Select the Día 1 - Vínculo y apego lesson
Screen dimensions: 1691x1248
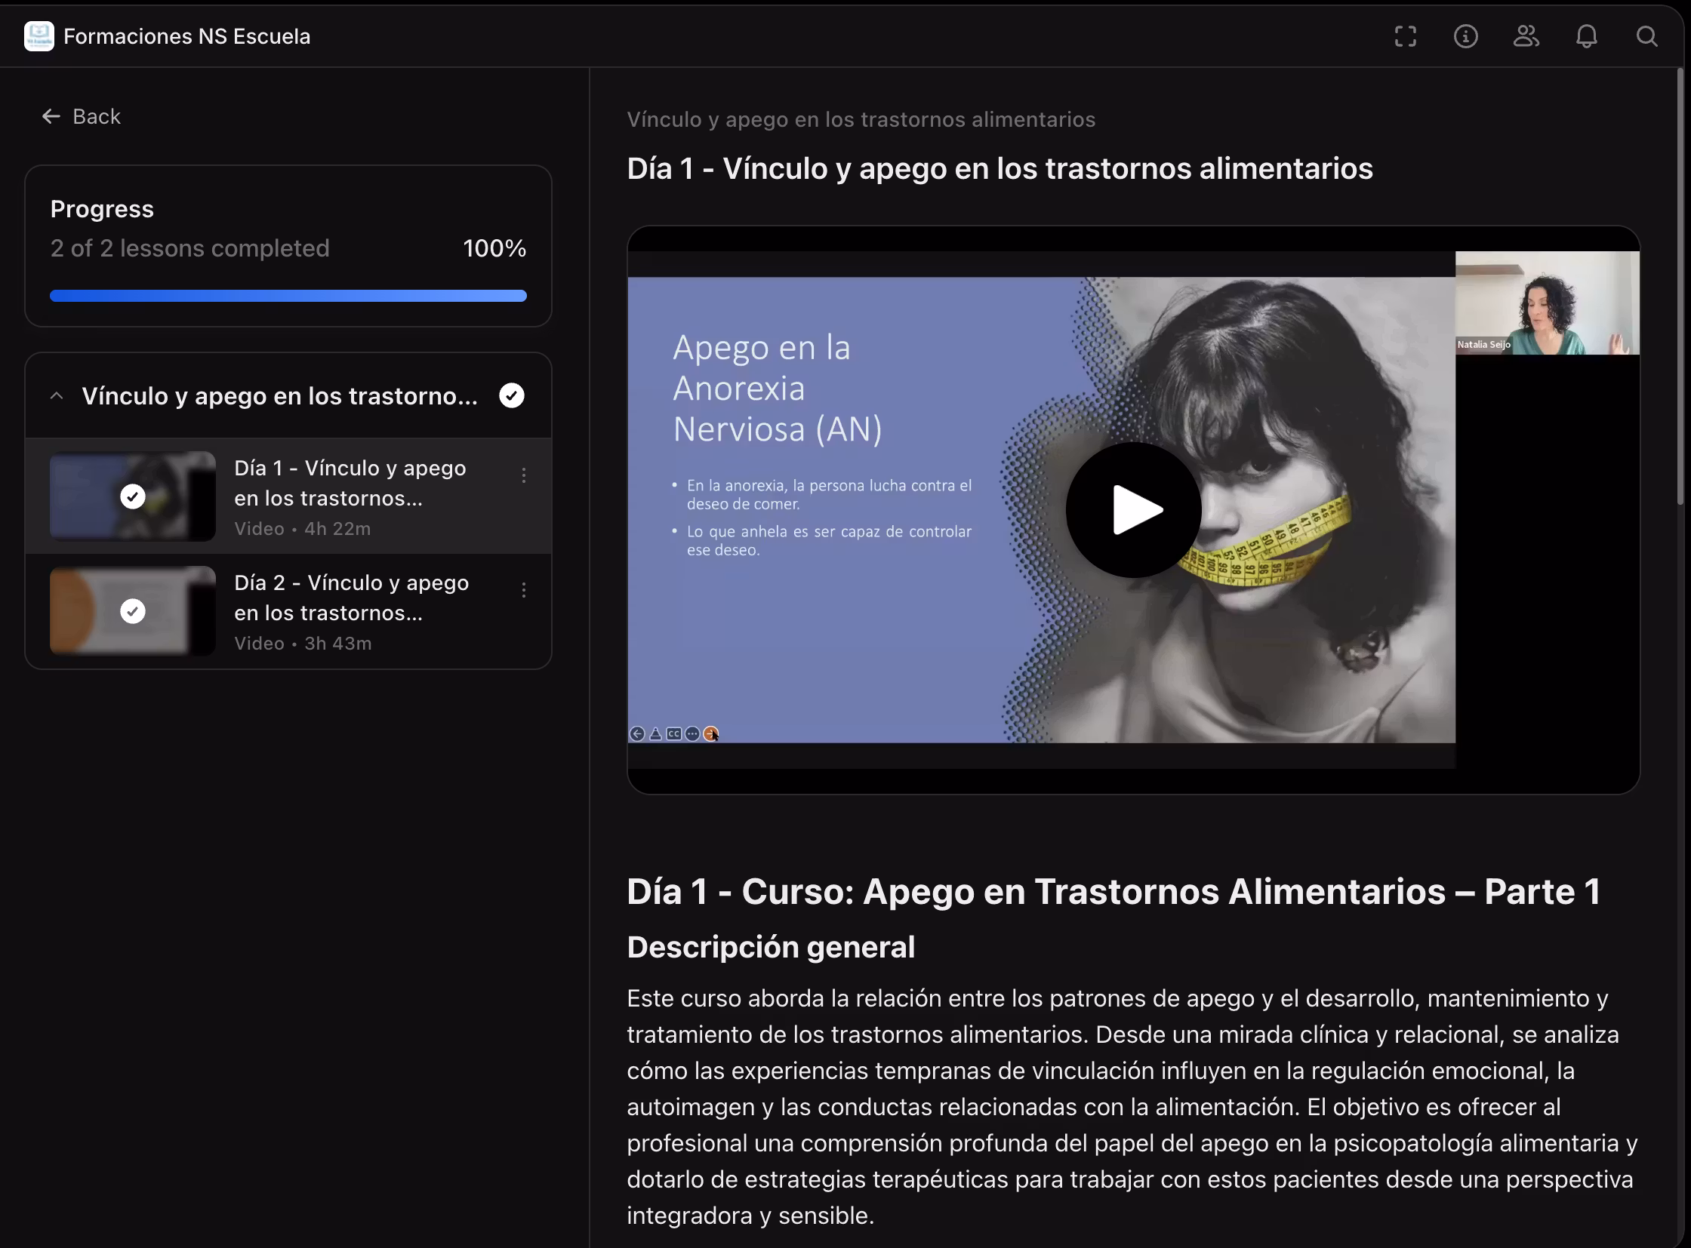(350, 484)
